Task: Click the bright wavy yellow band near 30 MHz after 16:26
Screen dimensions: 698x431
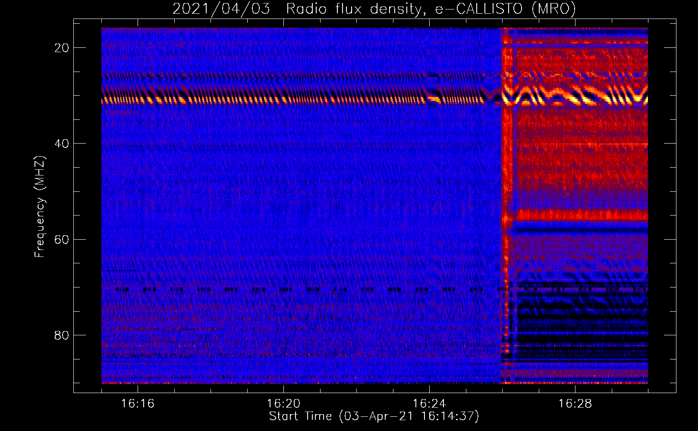Action: coord(575,95)
